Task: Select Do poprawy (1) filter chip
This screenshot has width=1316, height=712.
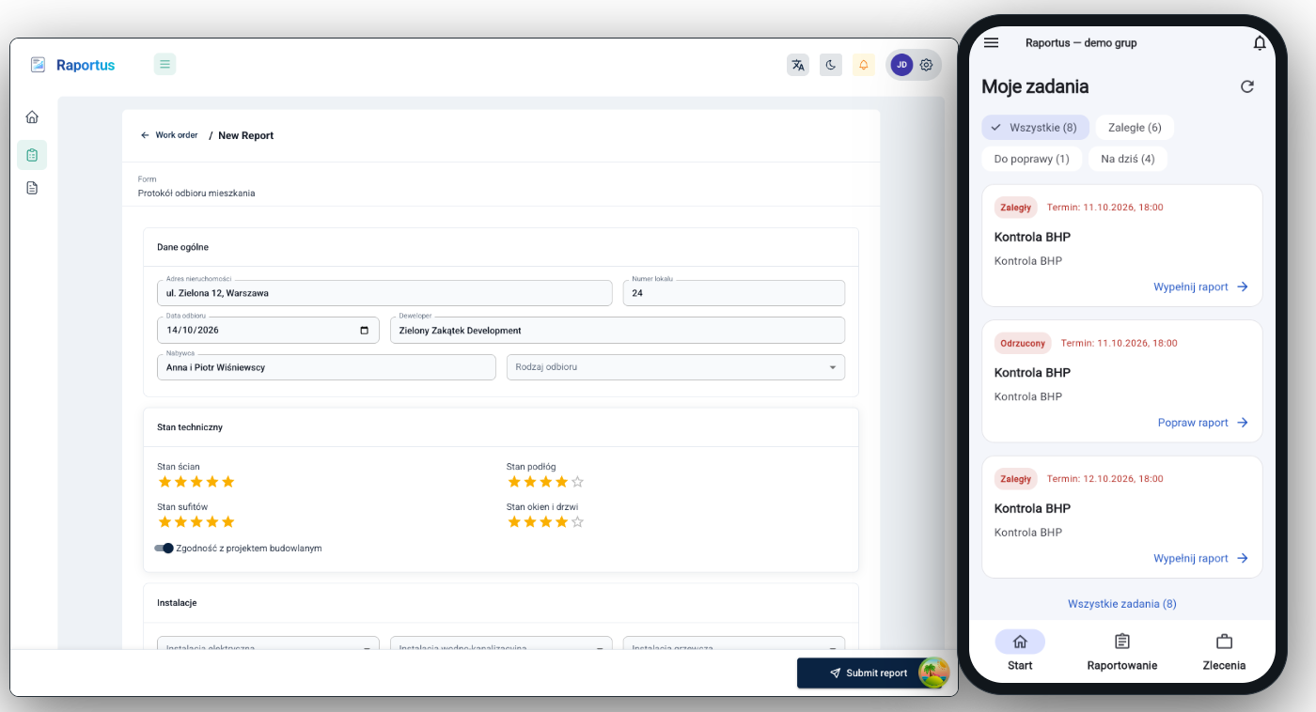Action: (1031, 159)
